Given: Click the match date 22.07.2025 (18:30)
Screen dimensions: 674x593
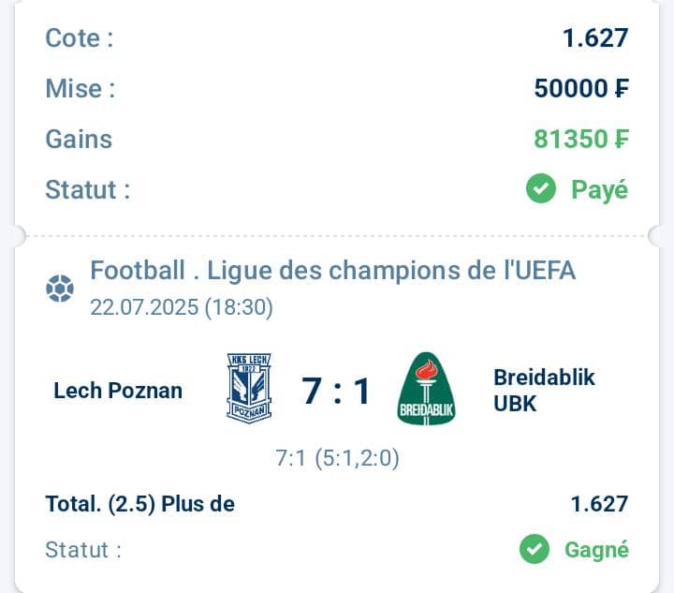Looking at the screenshot, I should [x=182, y=307].
